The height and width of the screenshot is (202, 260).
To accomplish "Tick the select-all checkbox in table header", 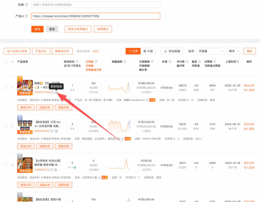I will coord(6,62).
